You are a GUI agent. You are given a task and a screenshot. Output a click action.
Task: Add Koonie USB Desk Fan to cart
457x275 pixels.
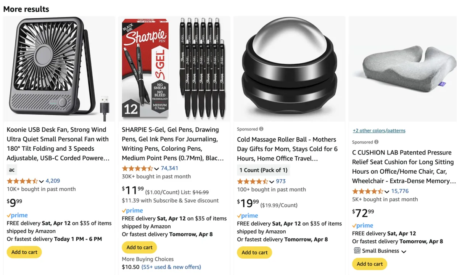[24, 252]
